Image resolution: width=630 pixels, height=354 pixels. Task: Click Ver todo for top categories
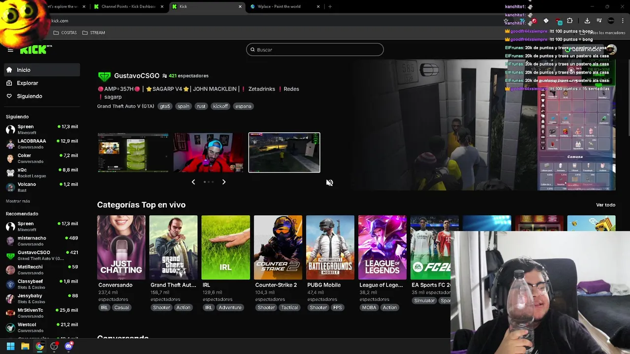pos(605,205)
